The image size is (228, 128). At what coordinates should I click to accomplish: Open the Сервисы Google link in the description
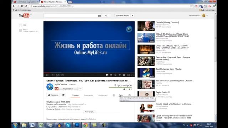(x=71, y=109)
